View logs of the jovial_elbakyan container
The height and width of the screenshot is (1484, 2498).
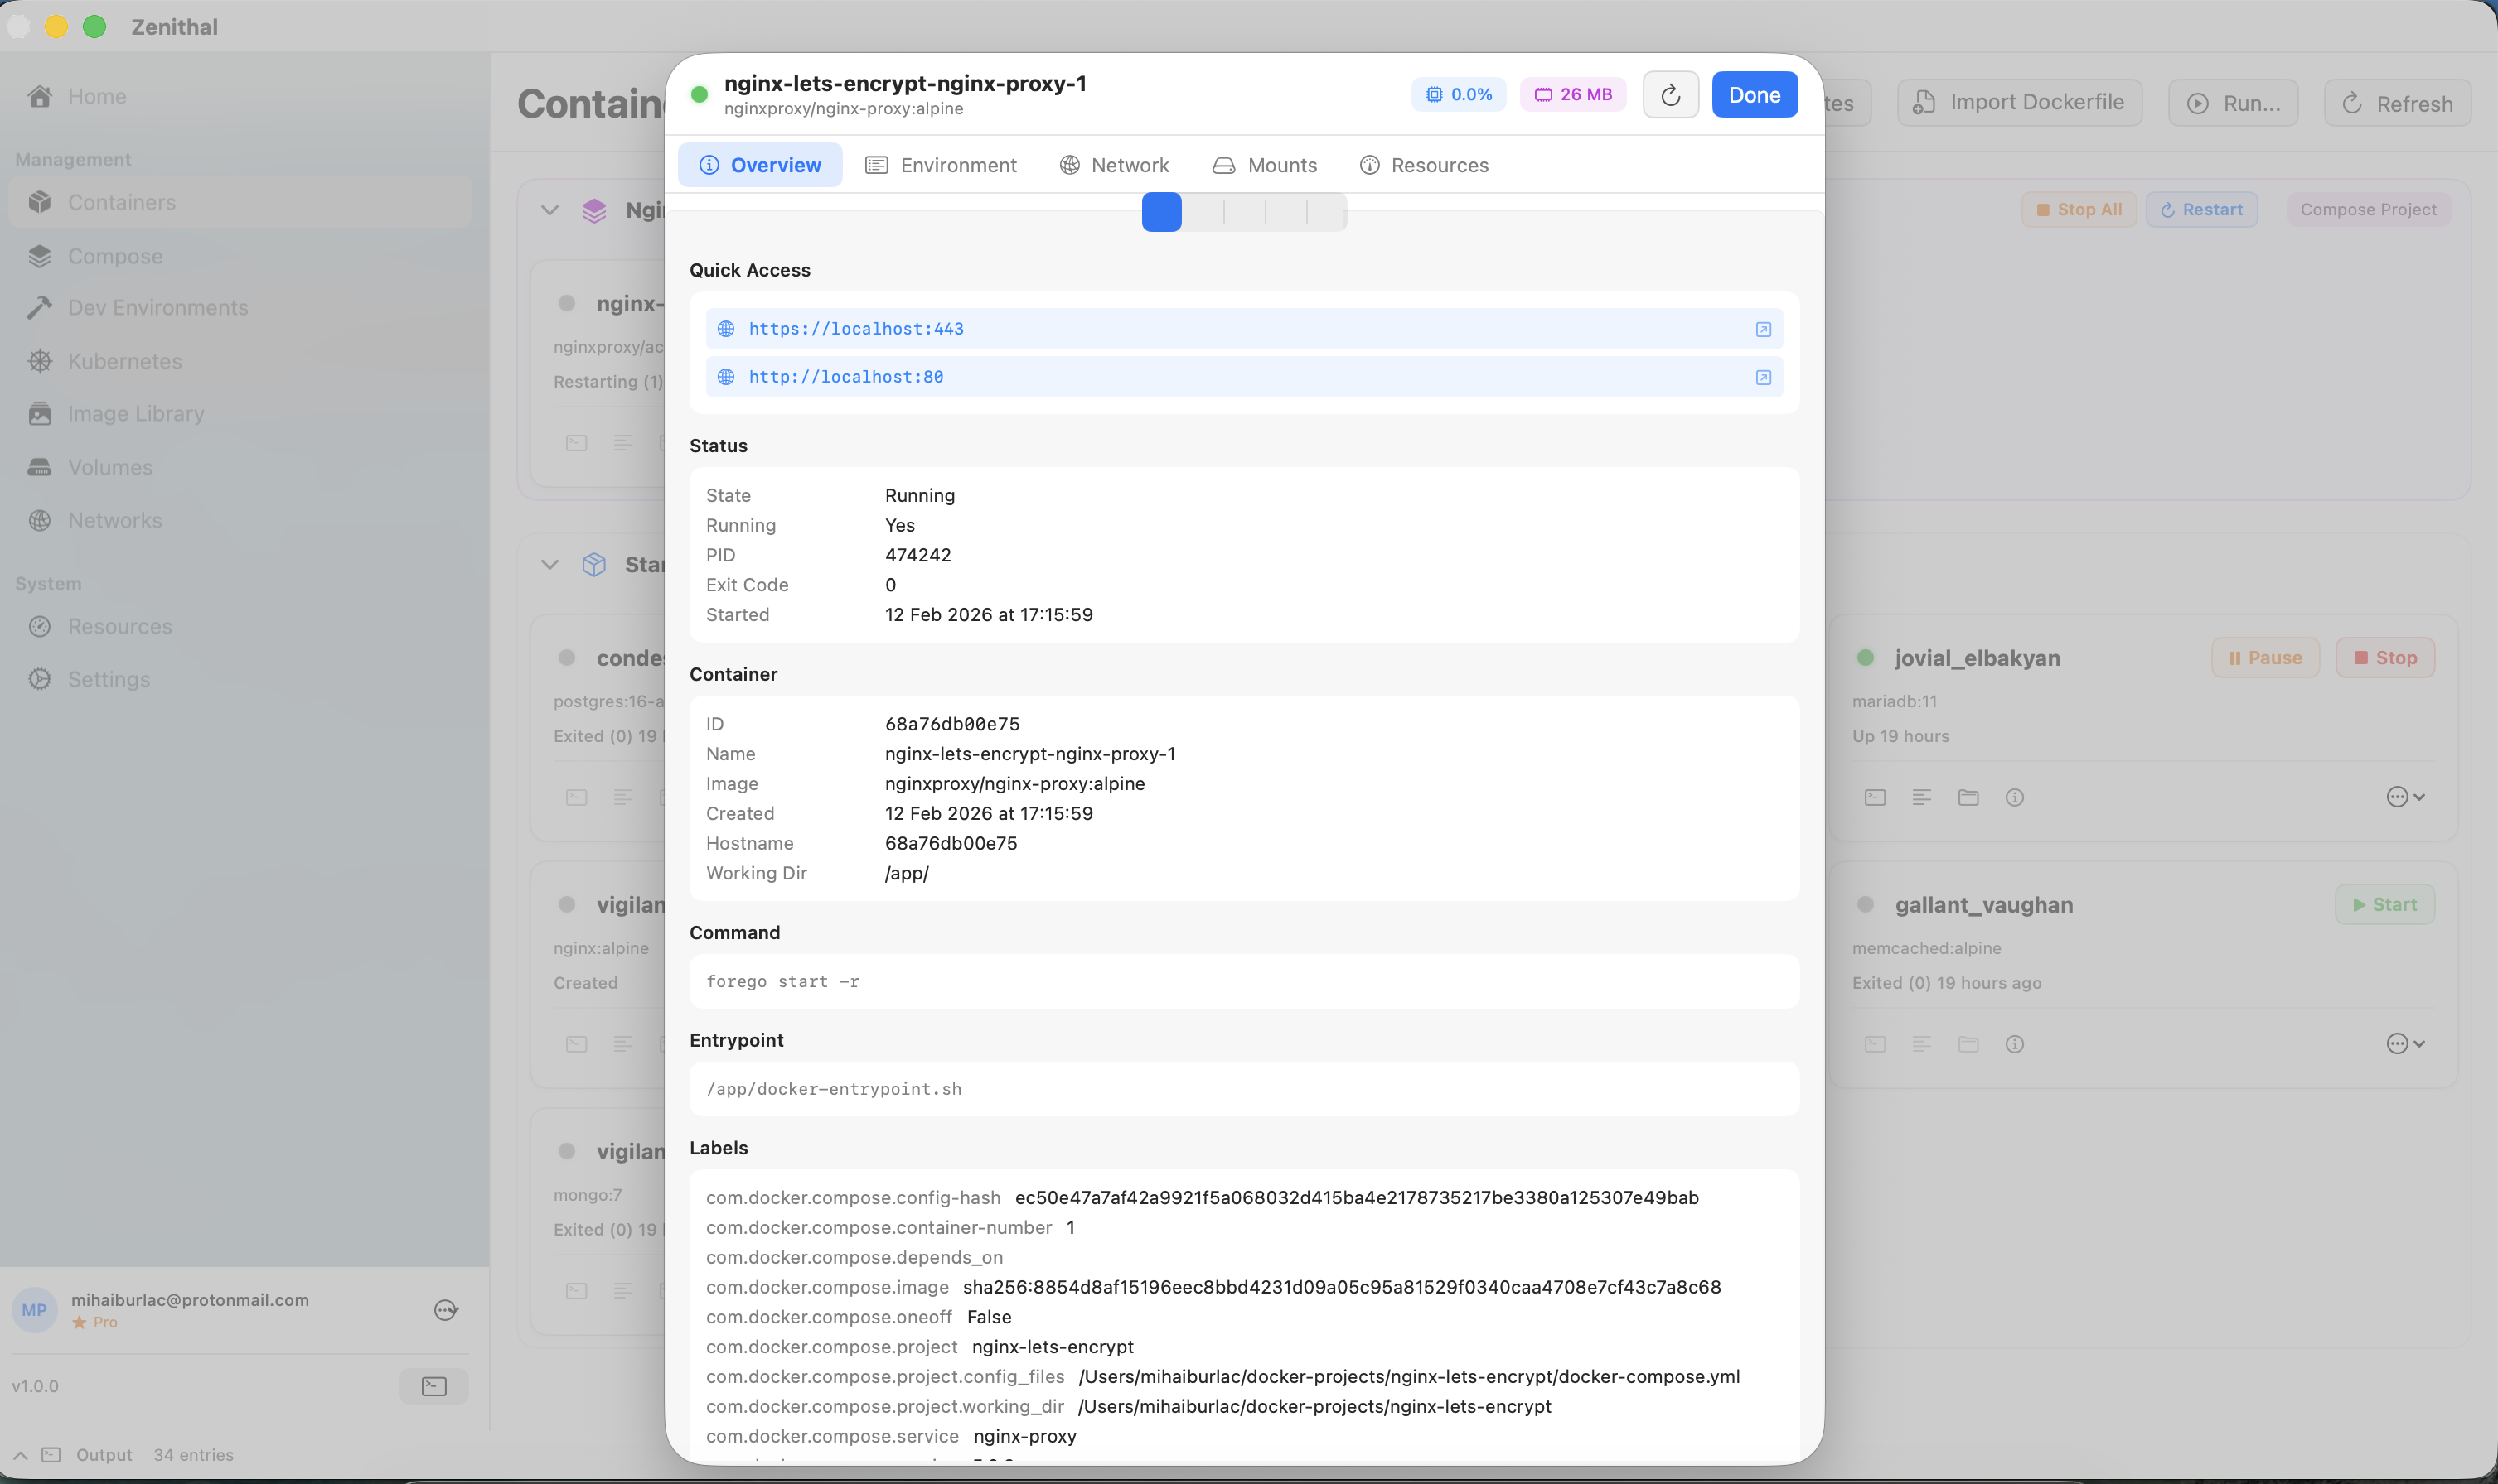[1920, 797]
